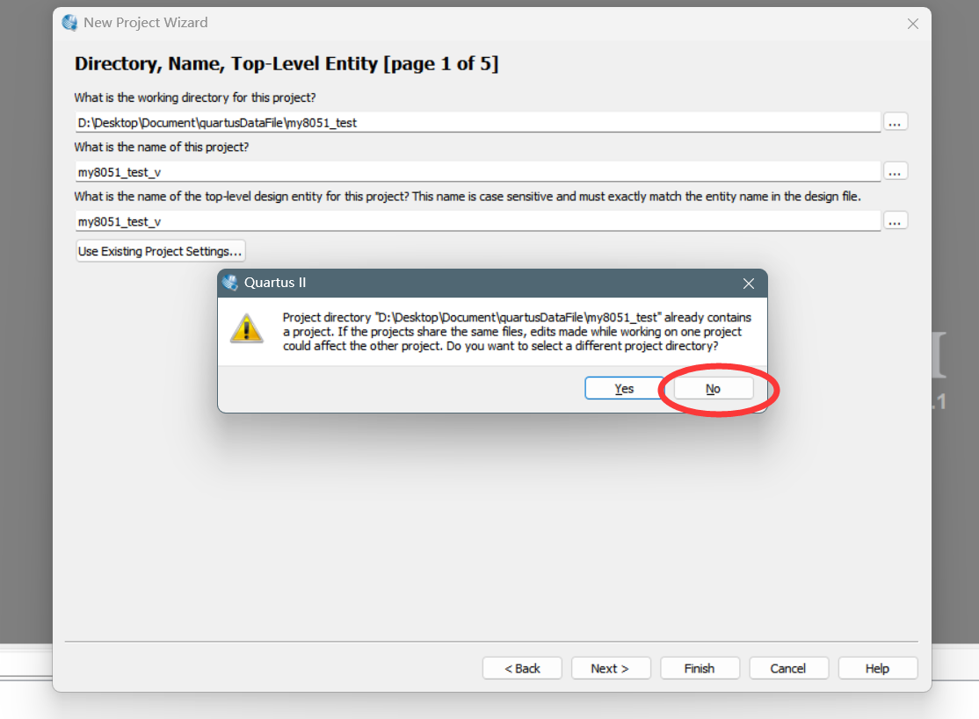Screen dimensions: 979x719
Task: Click the working directory input field
Action: coord(478,122)
